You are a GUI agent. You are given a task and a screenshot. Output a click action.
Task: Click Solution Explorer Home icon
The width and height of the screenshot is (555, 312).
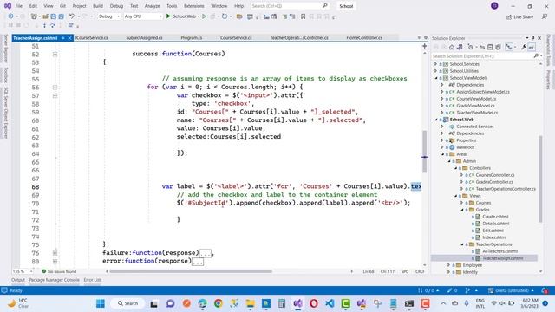[452, 47]
